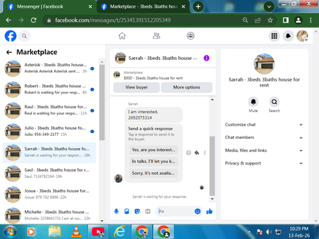Expand Media, files and links section
The width and height of the screenshot is (319, 239).
coord(263,150)
